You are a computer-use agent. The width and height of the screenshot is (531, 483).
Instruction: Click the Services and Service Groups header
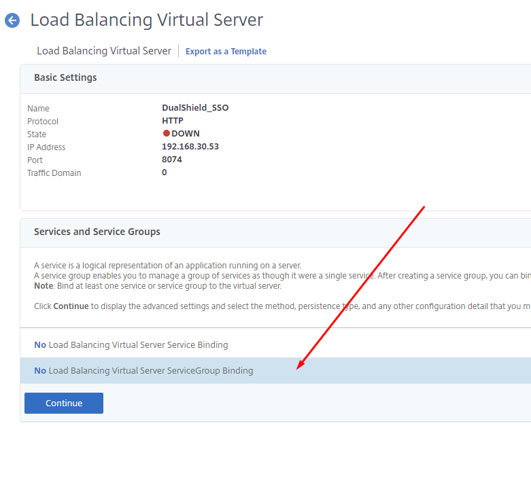(x=97, y=232)
